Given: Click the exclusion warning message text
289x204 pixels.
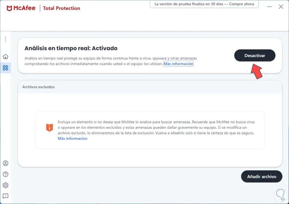Looking at the screenshot, I should [x=156, y=127].
